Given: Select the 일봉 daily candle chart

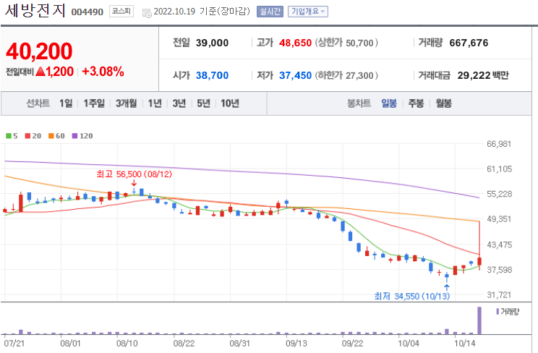Looking at the screenshot, I should coord(389,103).
